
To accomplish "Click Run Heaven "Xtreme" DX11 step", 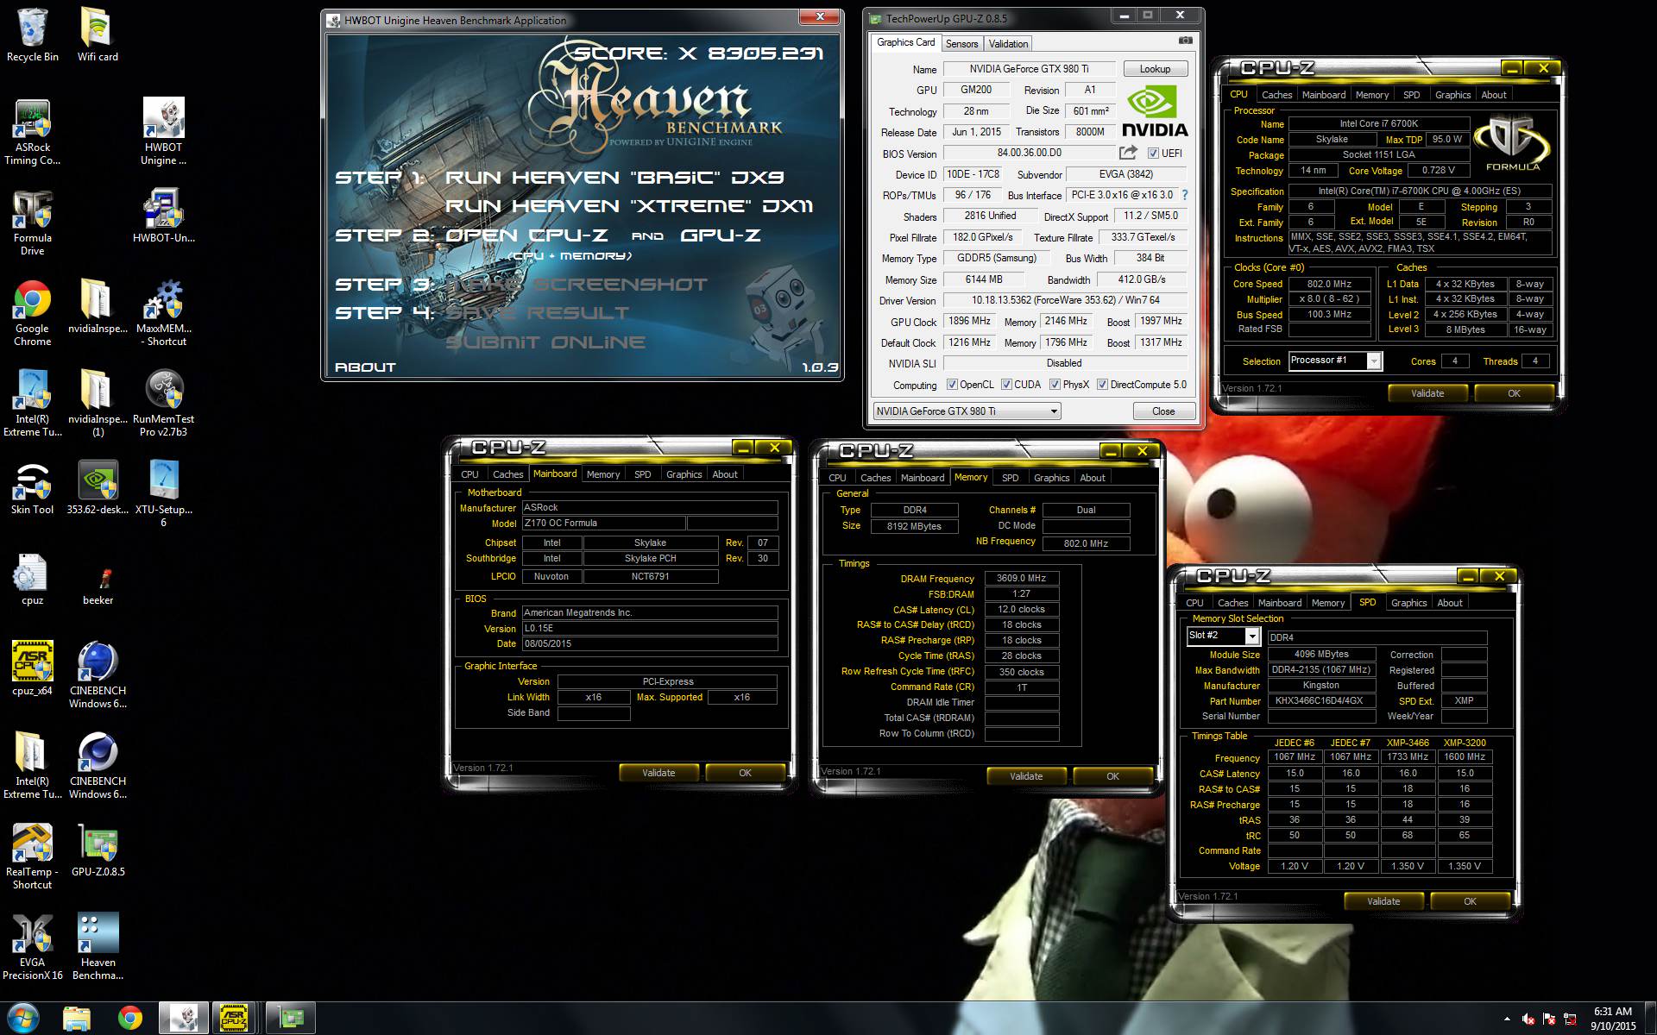I will 629,206.
